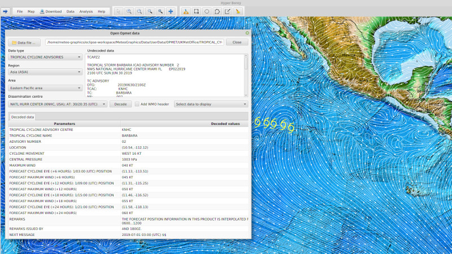Select the pointer cursor tool
The width and height of the screenshot is (452, 254).
click(119, 11)
